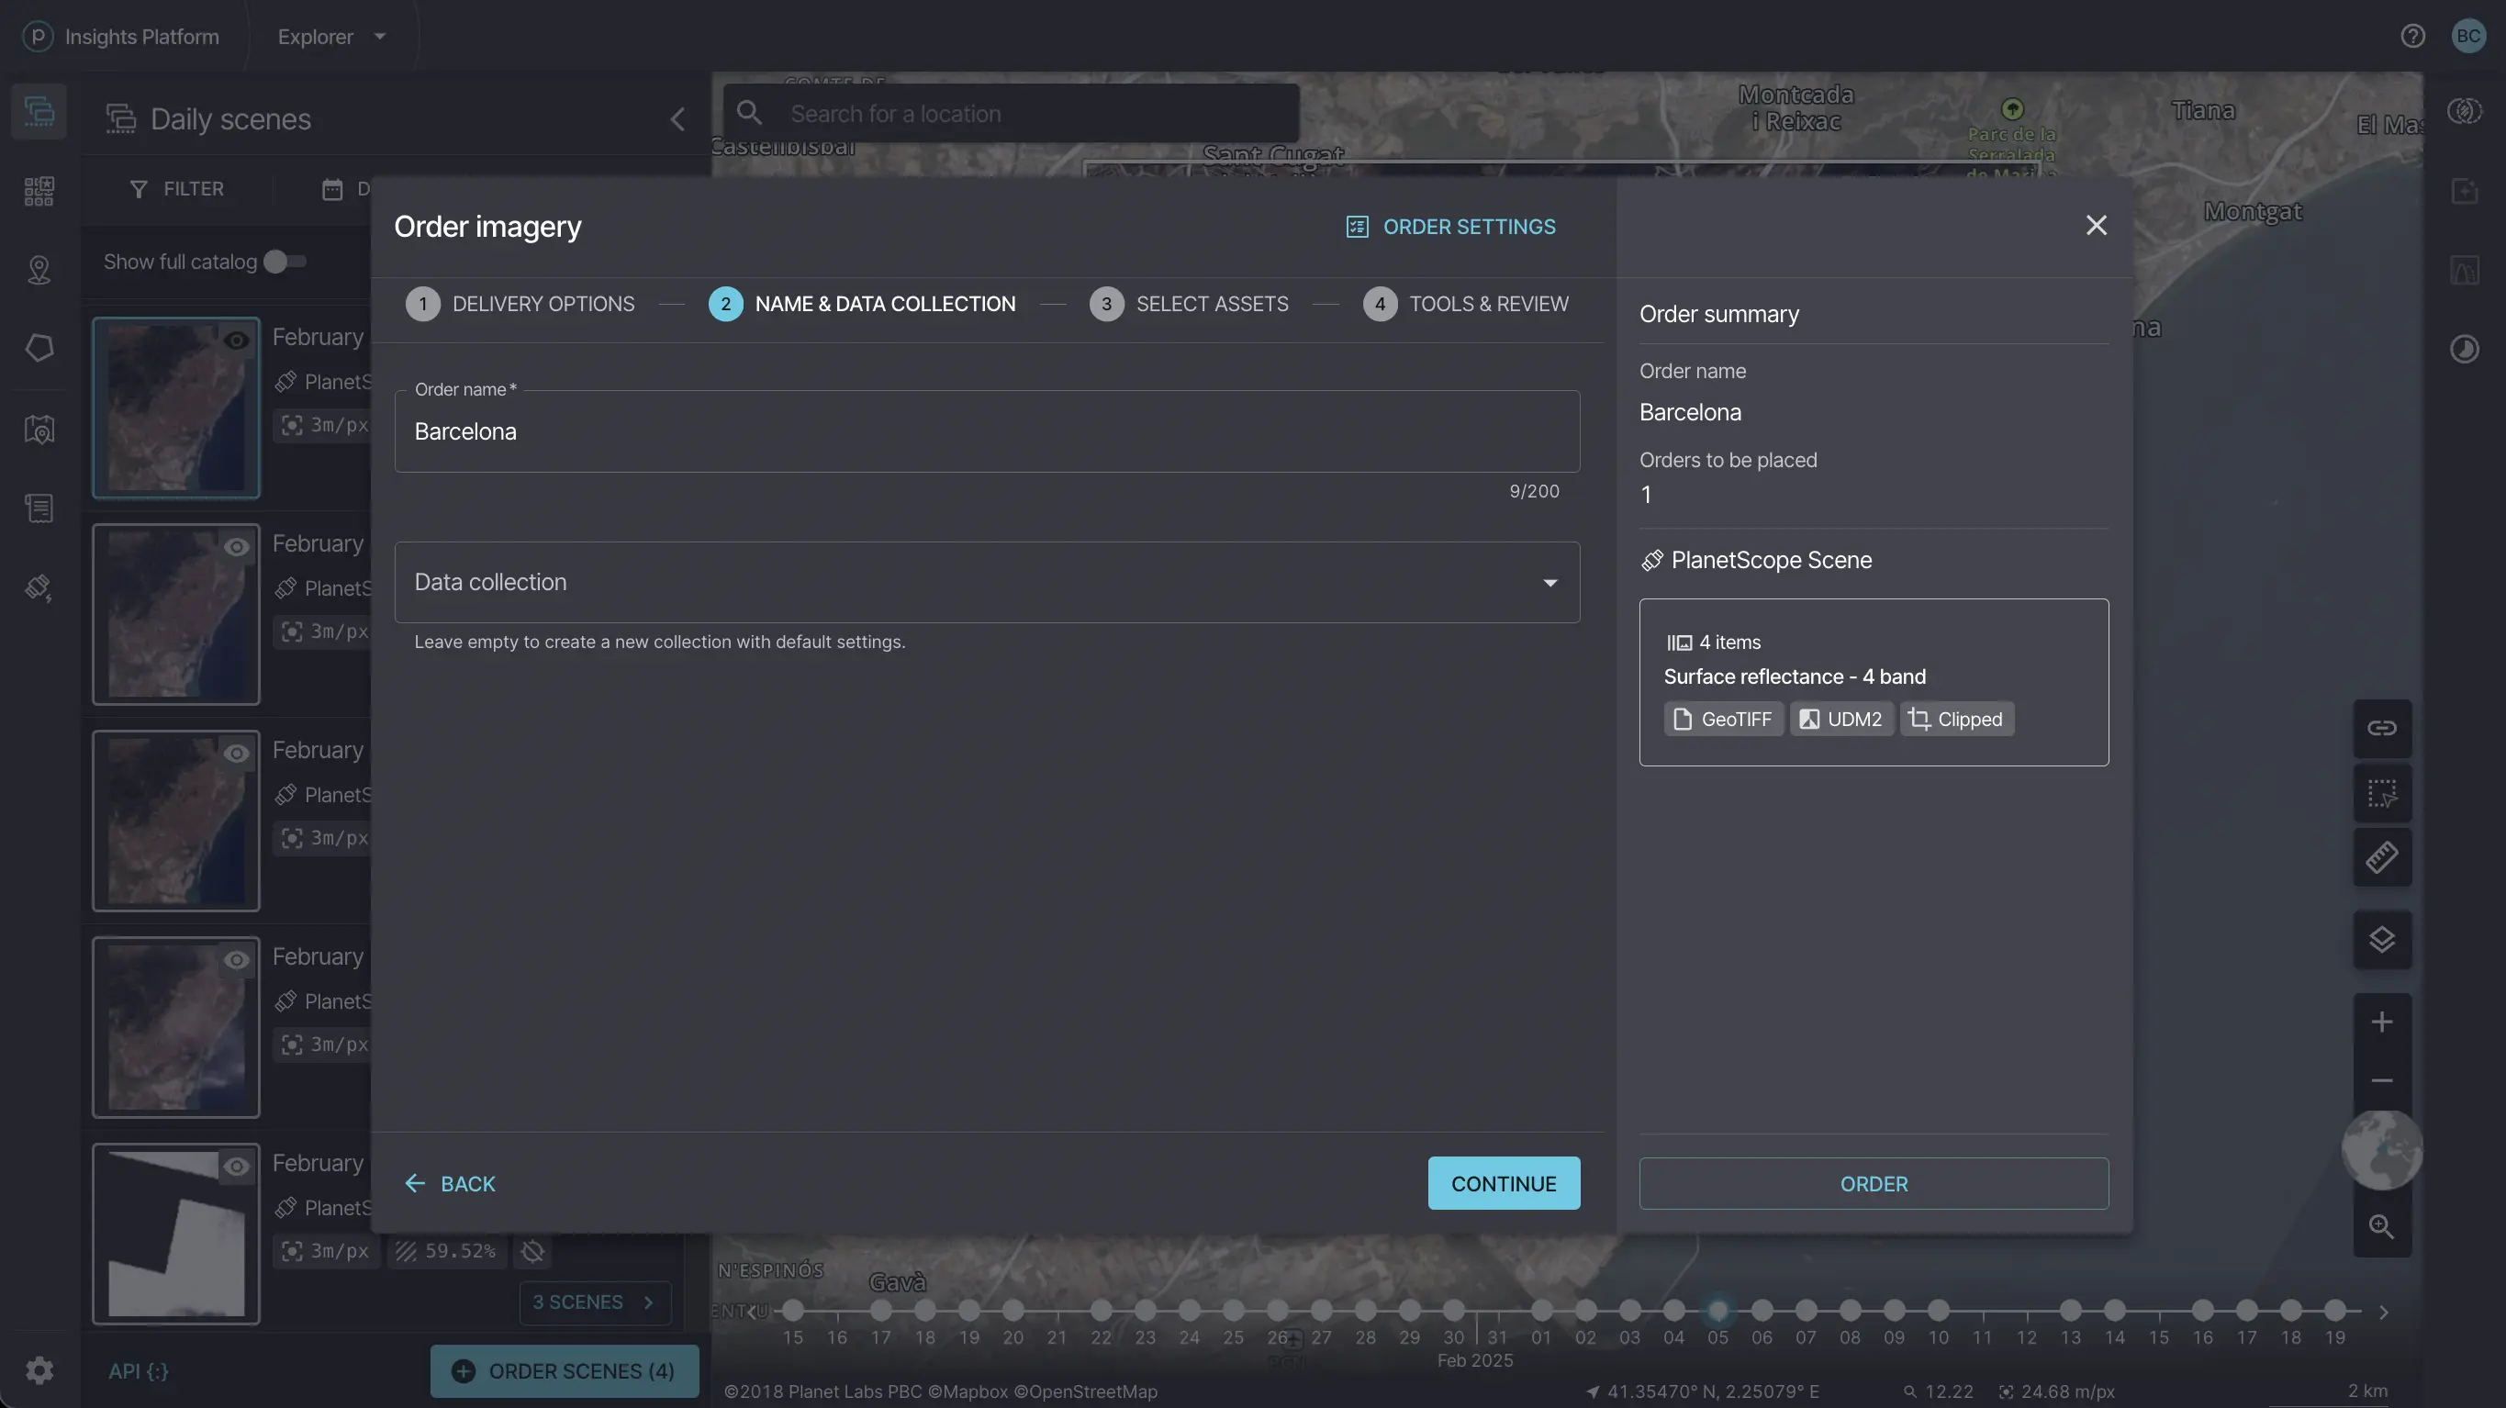Close the Order imagery dialog
The width and height of the screenshot is (2506, 1408).
coord(2097,226)
